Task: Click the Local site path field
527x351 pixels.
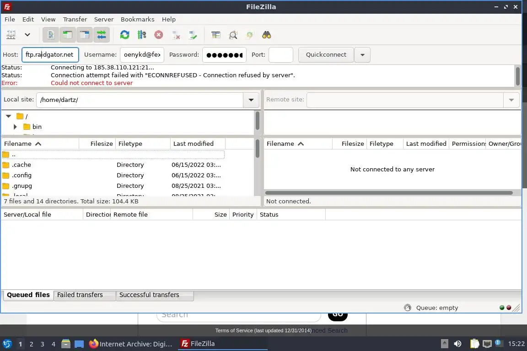Action: (140, 100)
